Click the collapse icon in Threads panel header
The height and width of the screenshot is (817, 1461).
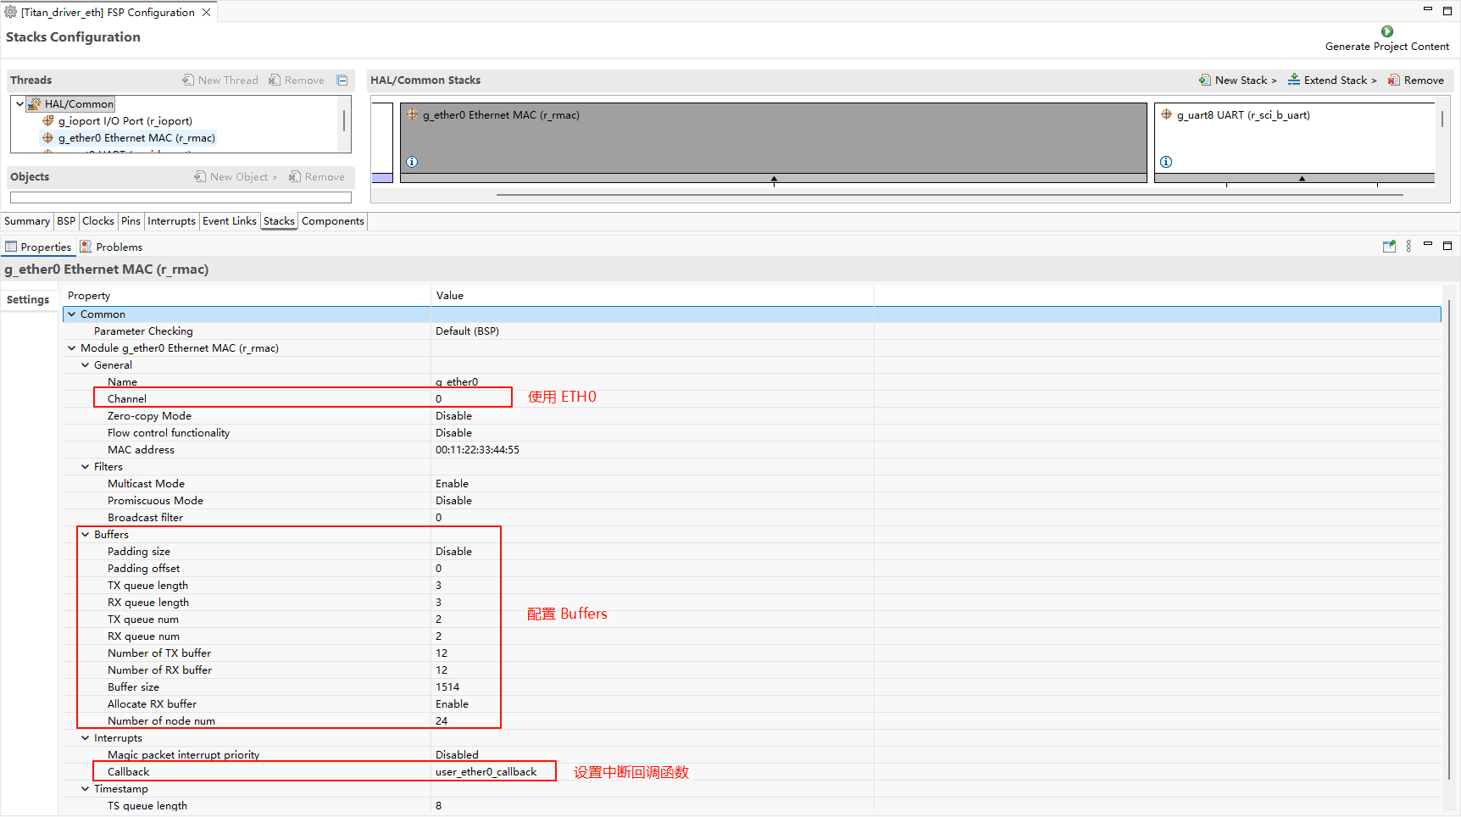[342, 81]
